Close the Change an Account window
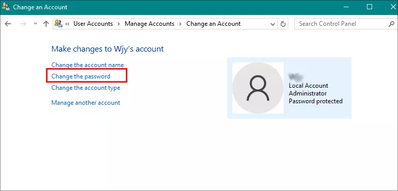Image resolution: width=398 pixels, height=191 pixels. [393, 7]
